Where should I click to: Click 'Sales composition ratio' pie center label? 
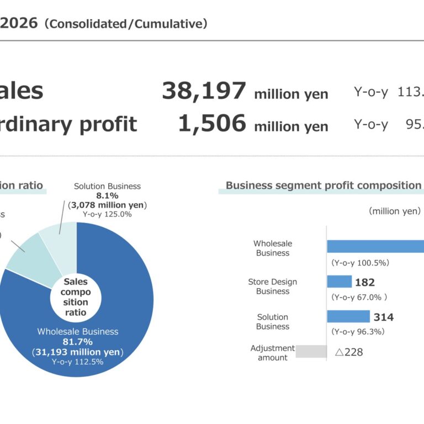(76, 297)
